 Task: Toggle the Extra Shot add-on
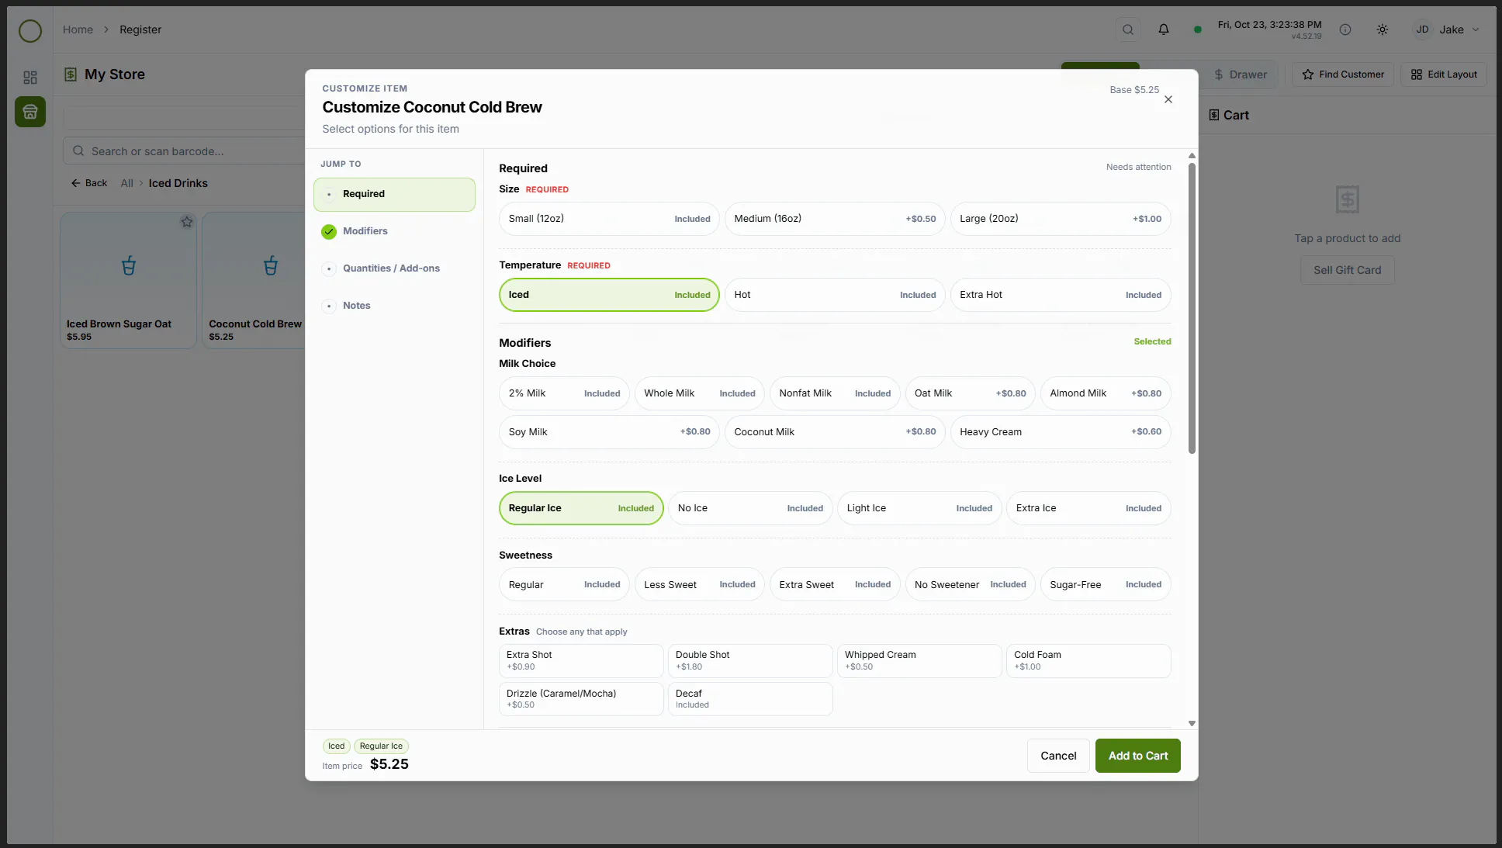(x=581, y=660)
